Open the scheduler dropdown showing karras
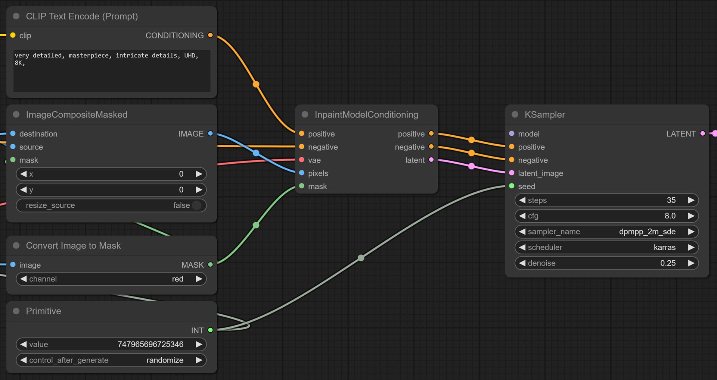717x380 pixels. 607,247
